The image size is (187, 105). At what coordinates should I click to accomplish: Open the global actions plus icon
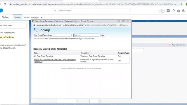168,11
